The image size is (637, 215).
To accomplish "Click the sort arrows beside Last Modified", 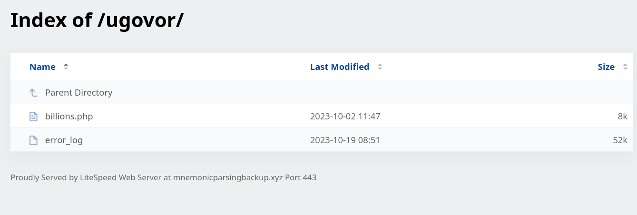I will tap(380, 67).
